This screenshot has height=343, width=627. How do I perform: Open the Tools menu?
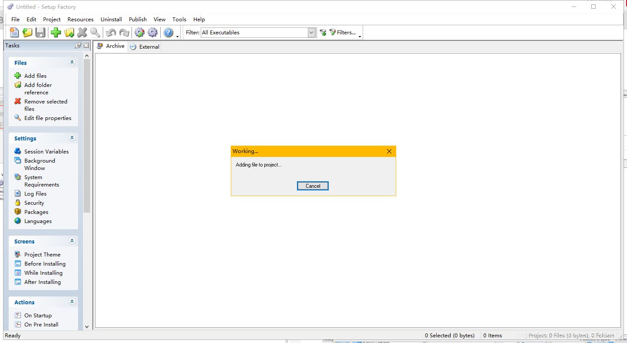(x=179, y=19)
